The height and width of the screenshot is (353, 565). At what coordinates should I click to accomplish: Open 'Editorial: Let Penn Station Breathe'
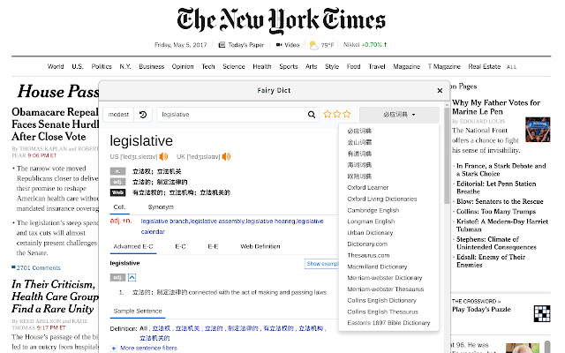pos(496,187)
